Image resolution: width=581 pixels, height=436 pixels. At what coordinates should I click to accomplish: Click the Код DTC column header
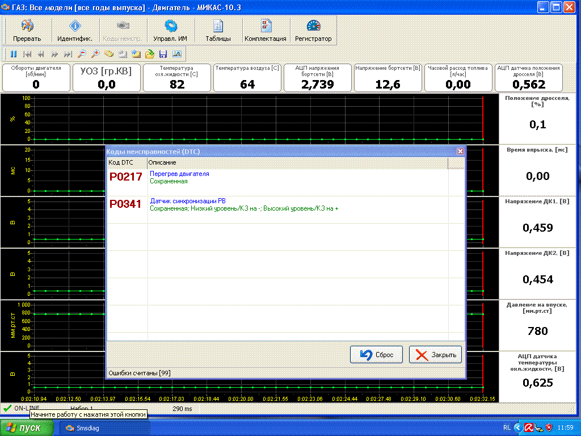pyautogui.click(x=127, y=163)
